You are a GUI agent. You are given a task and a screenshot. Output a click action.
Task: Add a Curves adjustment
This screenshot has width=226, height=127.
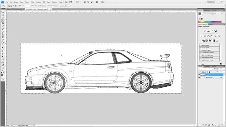pos(212,31)
